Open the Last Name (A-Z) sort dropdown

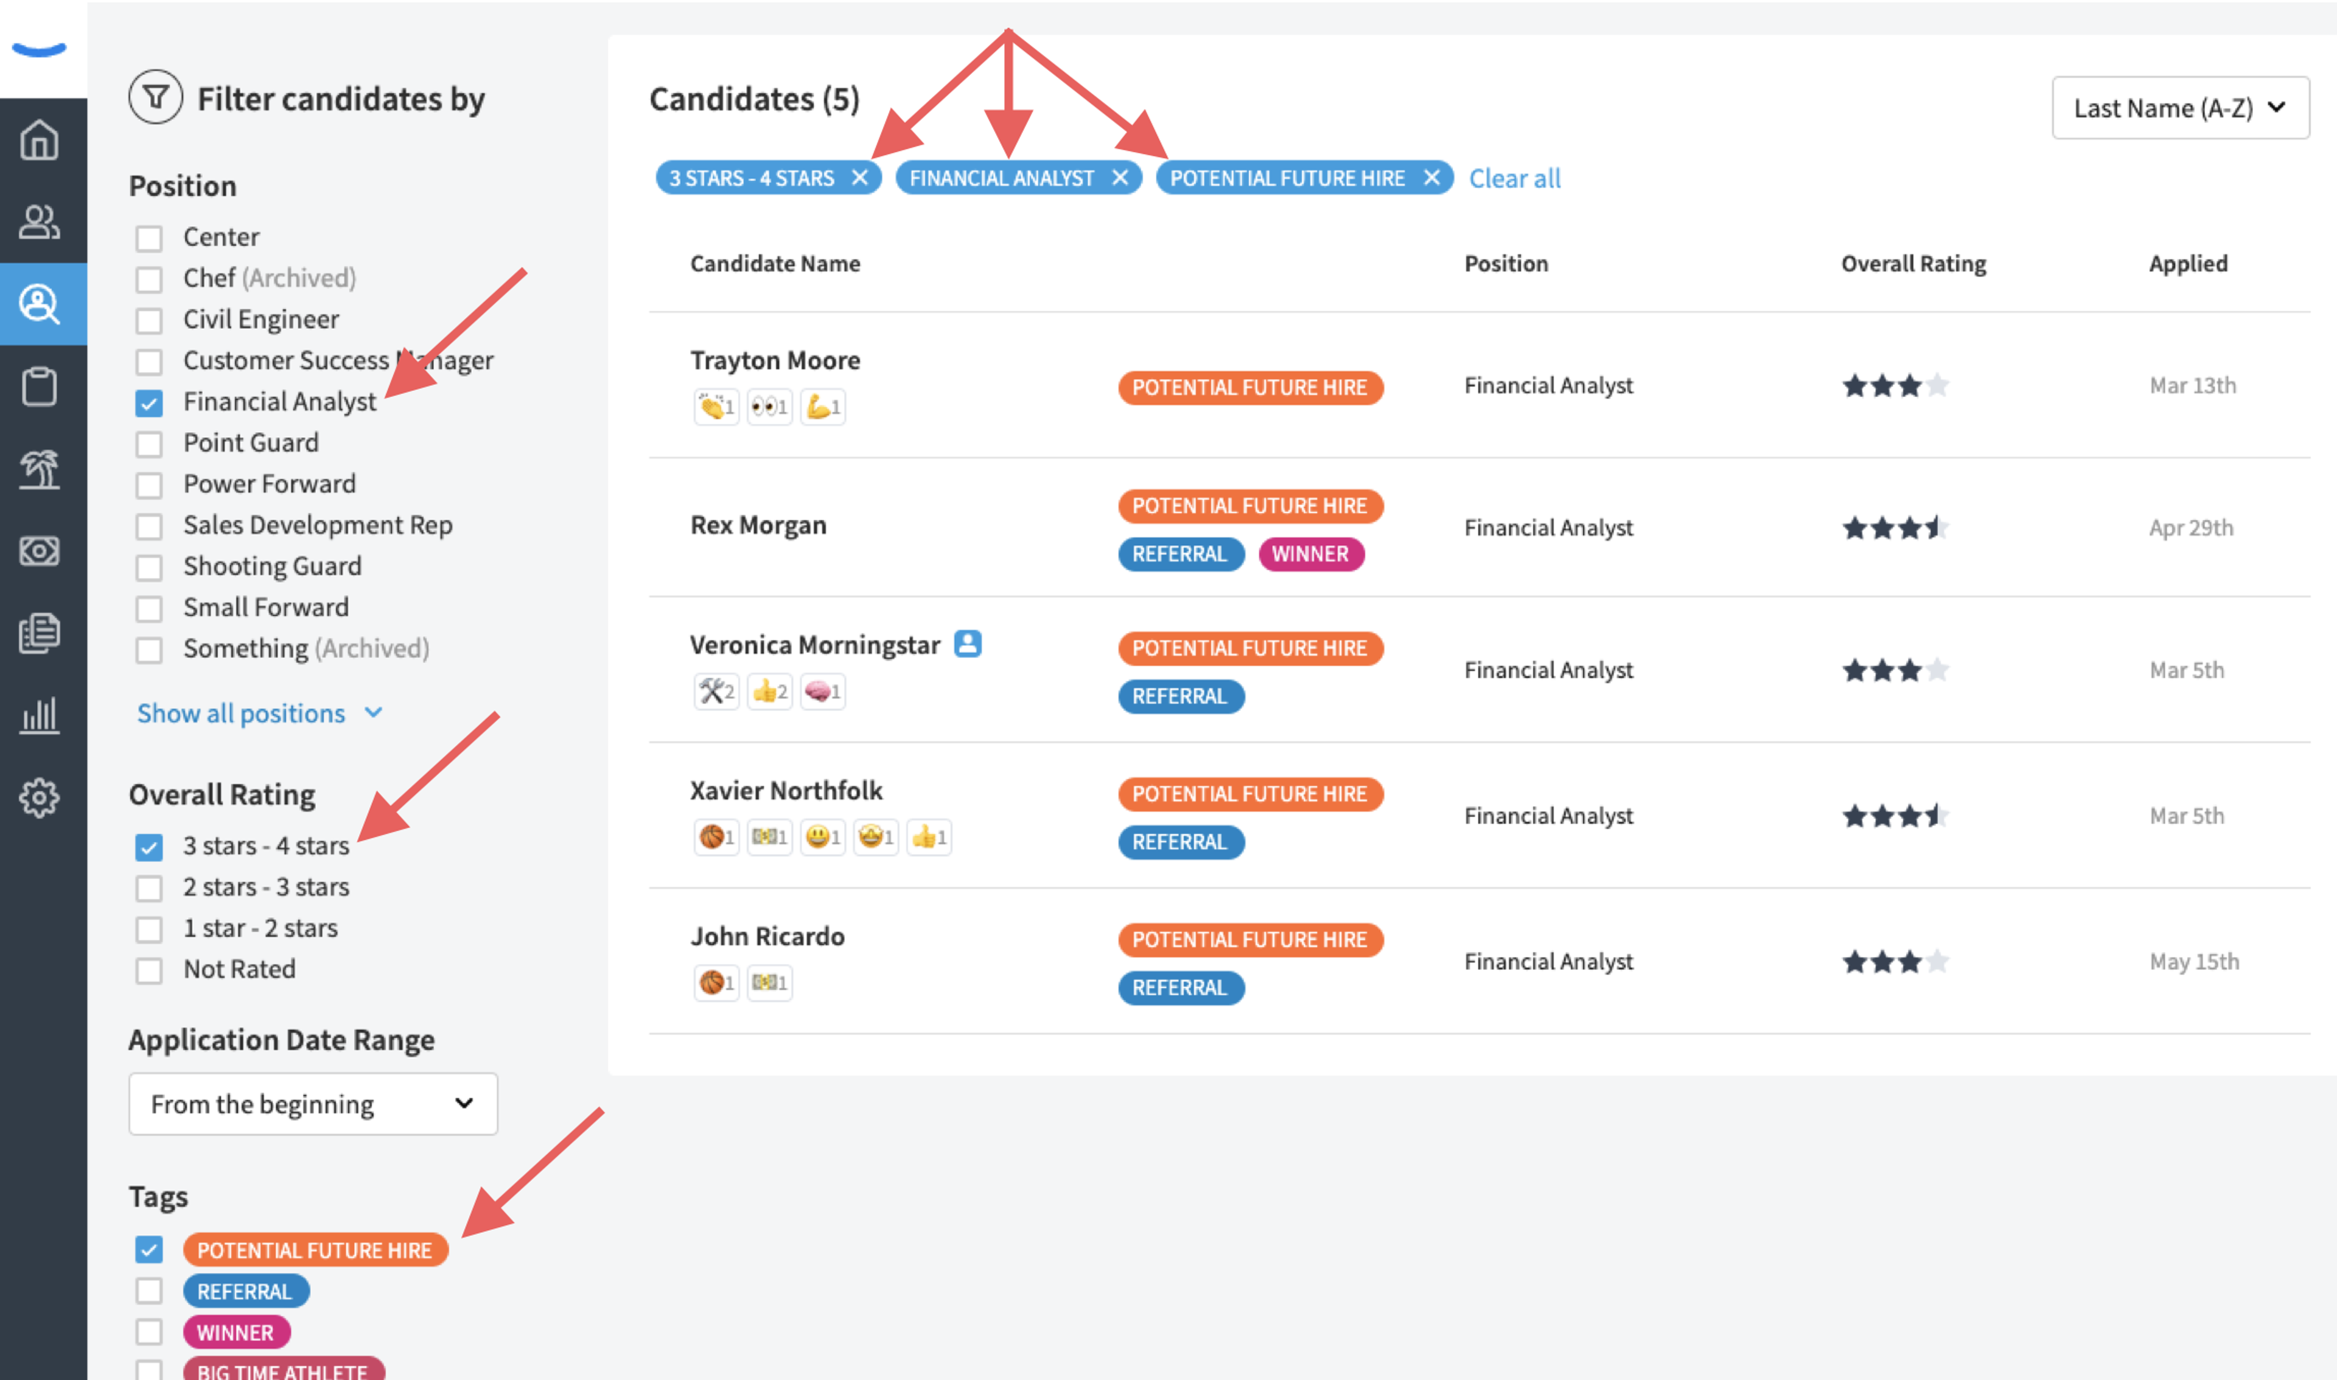2180,108
